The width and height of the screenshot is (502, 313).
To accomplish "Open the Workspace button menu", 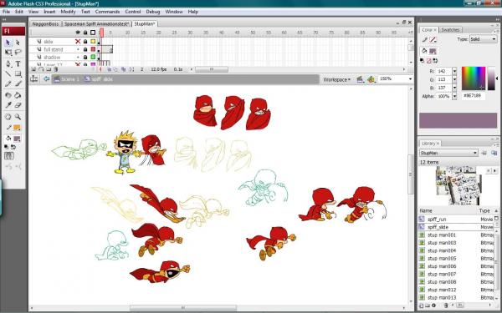I will [337, 79].
